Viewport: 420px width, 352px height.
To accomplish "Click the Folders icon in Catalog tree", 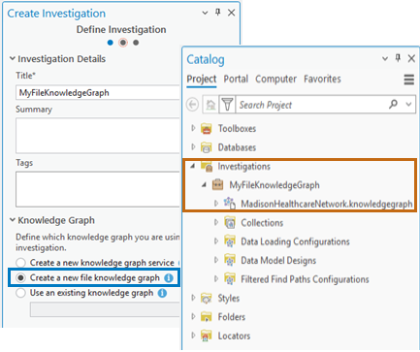I will 207,317.
